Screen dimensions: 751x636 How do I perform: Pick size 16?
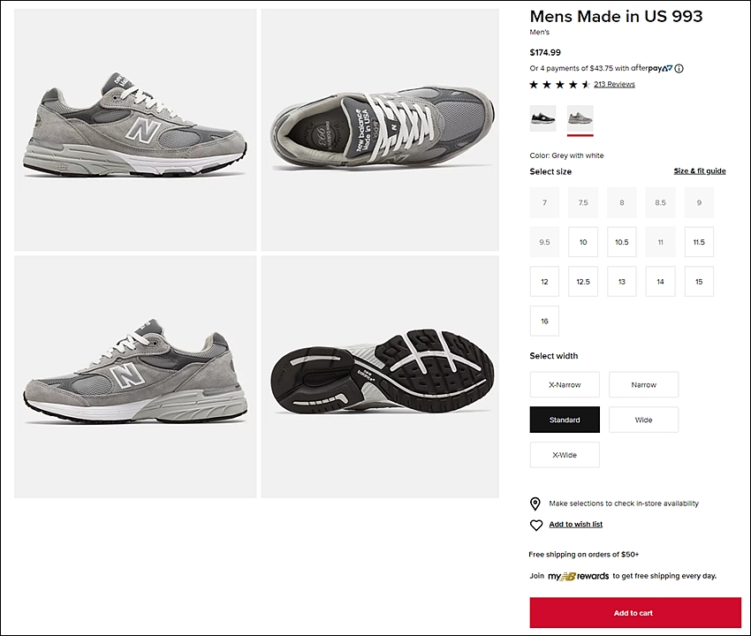[544, 321]
